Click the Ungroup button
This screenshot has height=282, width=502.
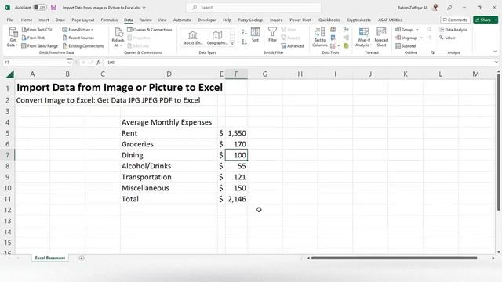[x=406, y=38]
